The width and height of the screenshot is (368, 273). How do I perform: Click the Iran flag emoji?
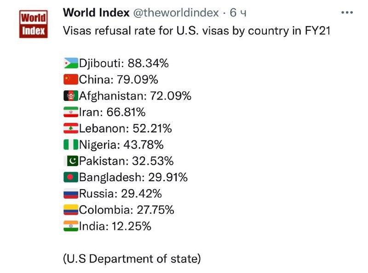pos(71,112)
